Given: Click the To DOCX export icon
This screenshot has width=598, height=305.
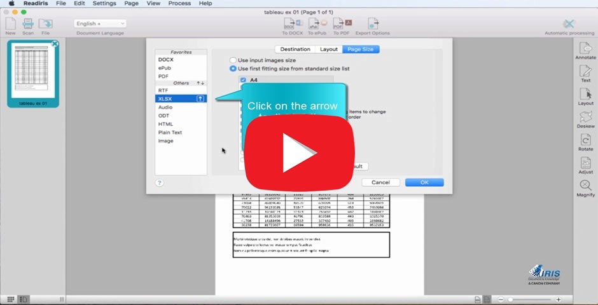Looking at the screenshot, I should point(293,24).
